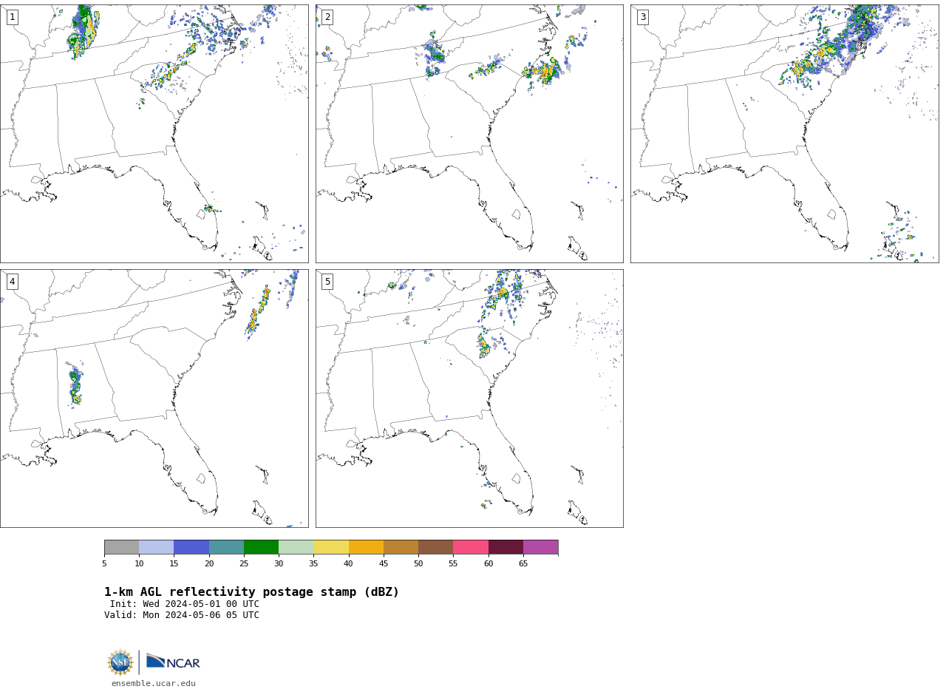Click the blue 15-20 dBZ swatch
This screenshot has width=946, height=692.
pos(191,547)
